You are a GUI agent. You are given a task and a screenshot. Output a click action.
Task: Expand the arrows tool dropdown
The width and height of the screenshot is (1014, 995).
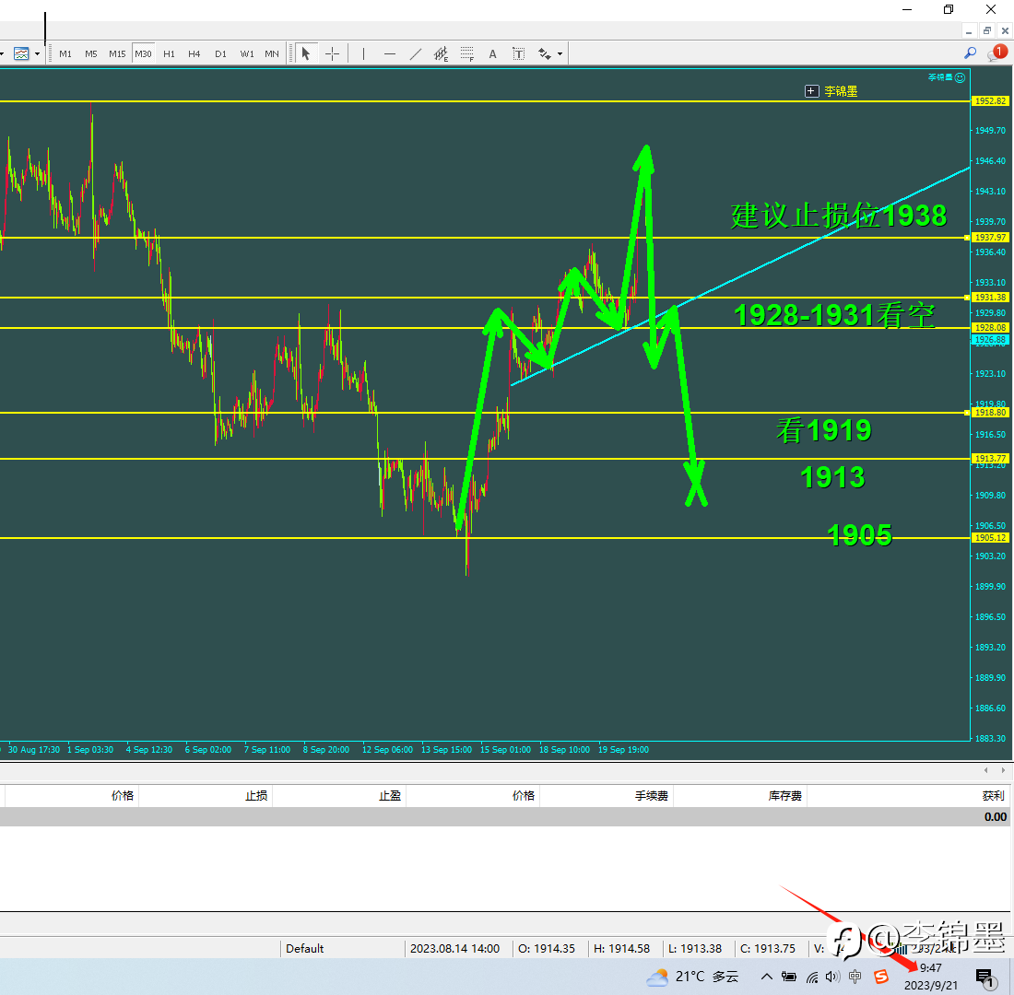pyautogui.click(x=560, y=53)
